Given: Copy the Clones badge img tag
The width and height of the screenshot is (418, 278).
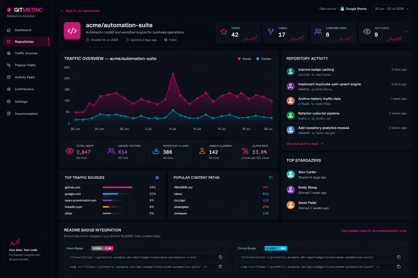Looking at the screenshot, I should pyautogui.click(x=399, y=267).
